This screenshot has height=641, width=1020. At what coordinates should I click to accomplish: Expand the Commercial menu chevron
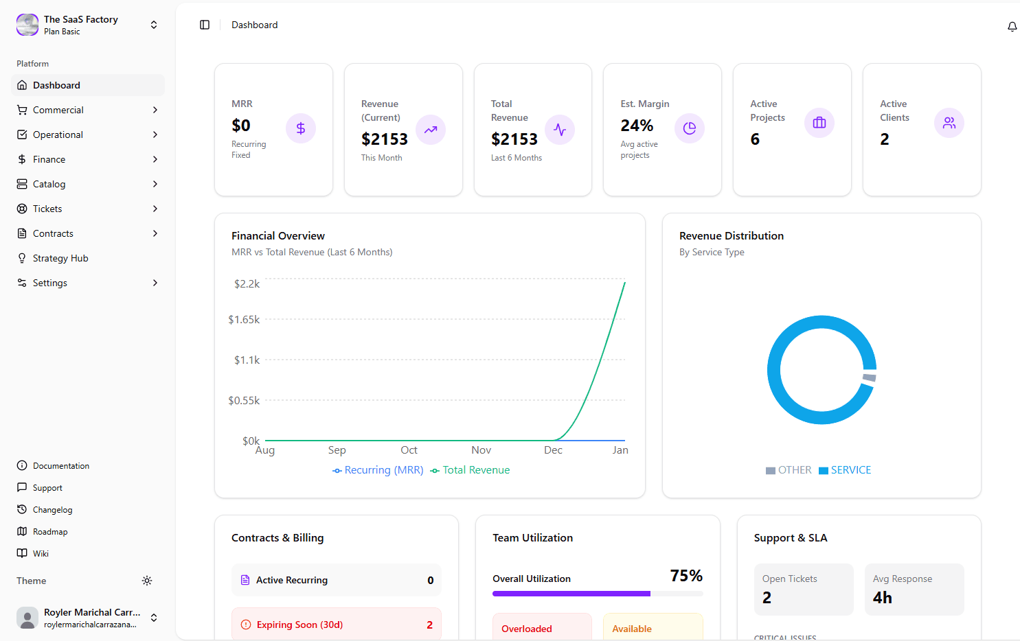pos(155,110)
